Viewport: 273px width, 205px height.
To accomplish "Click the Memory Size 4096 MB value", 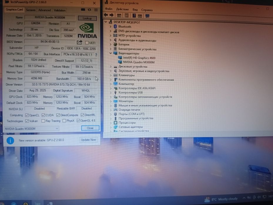I will click(x=36, y=78).
